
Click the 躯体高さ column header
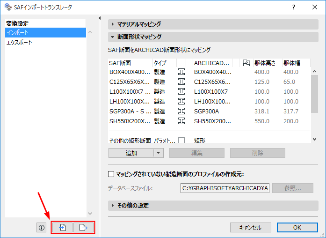point(268,63)
